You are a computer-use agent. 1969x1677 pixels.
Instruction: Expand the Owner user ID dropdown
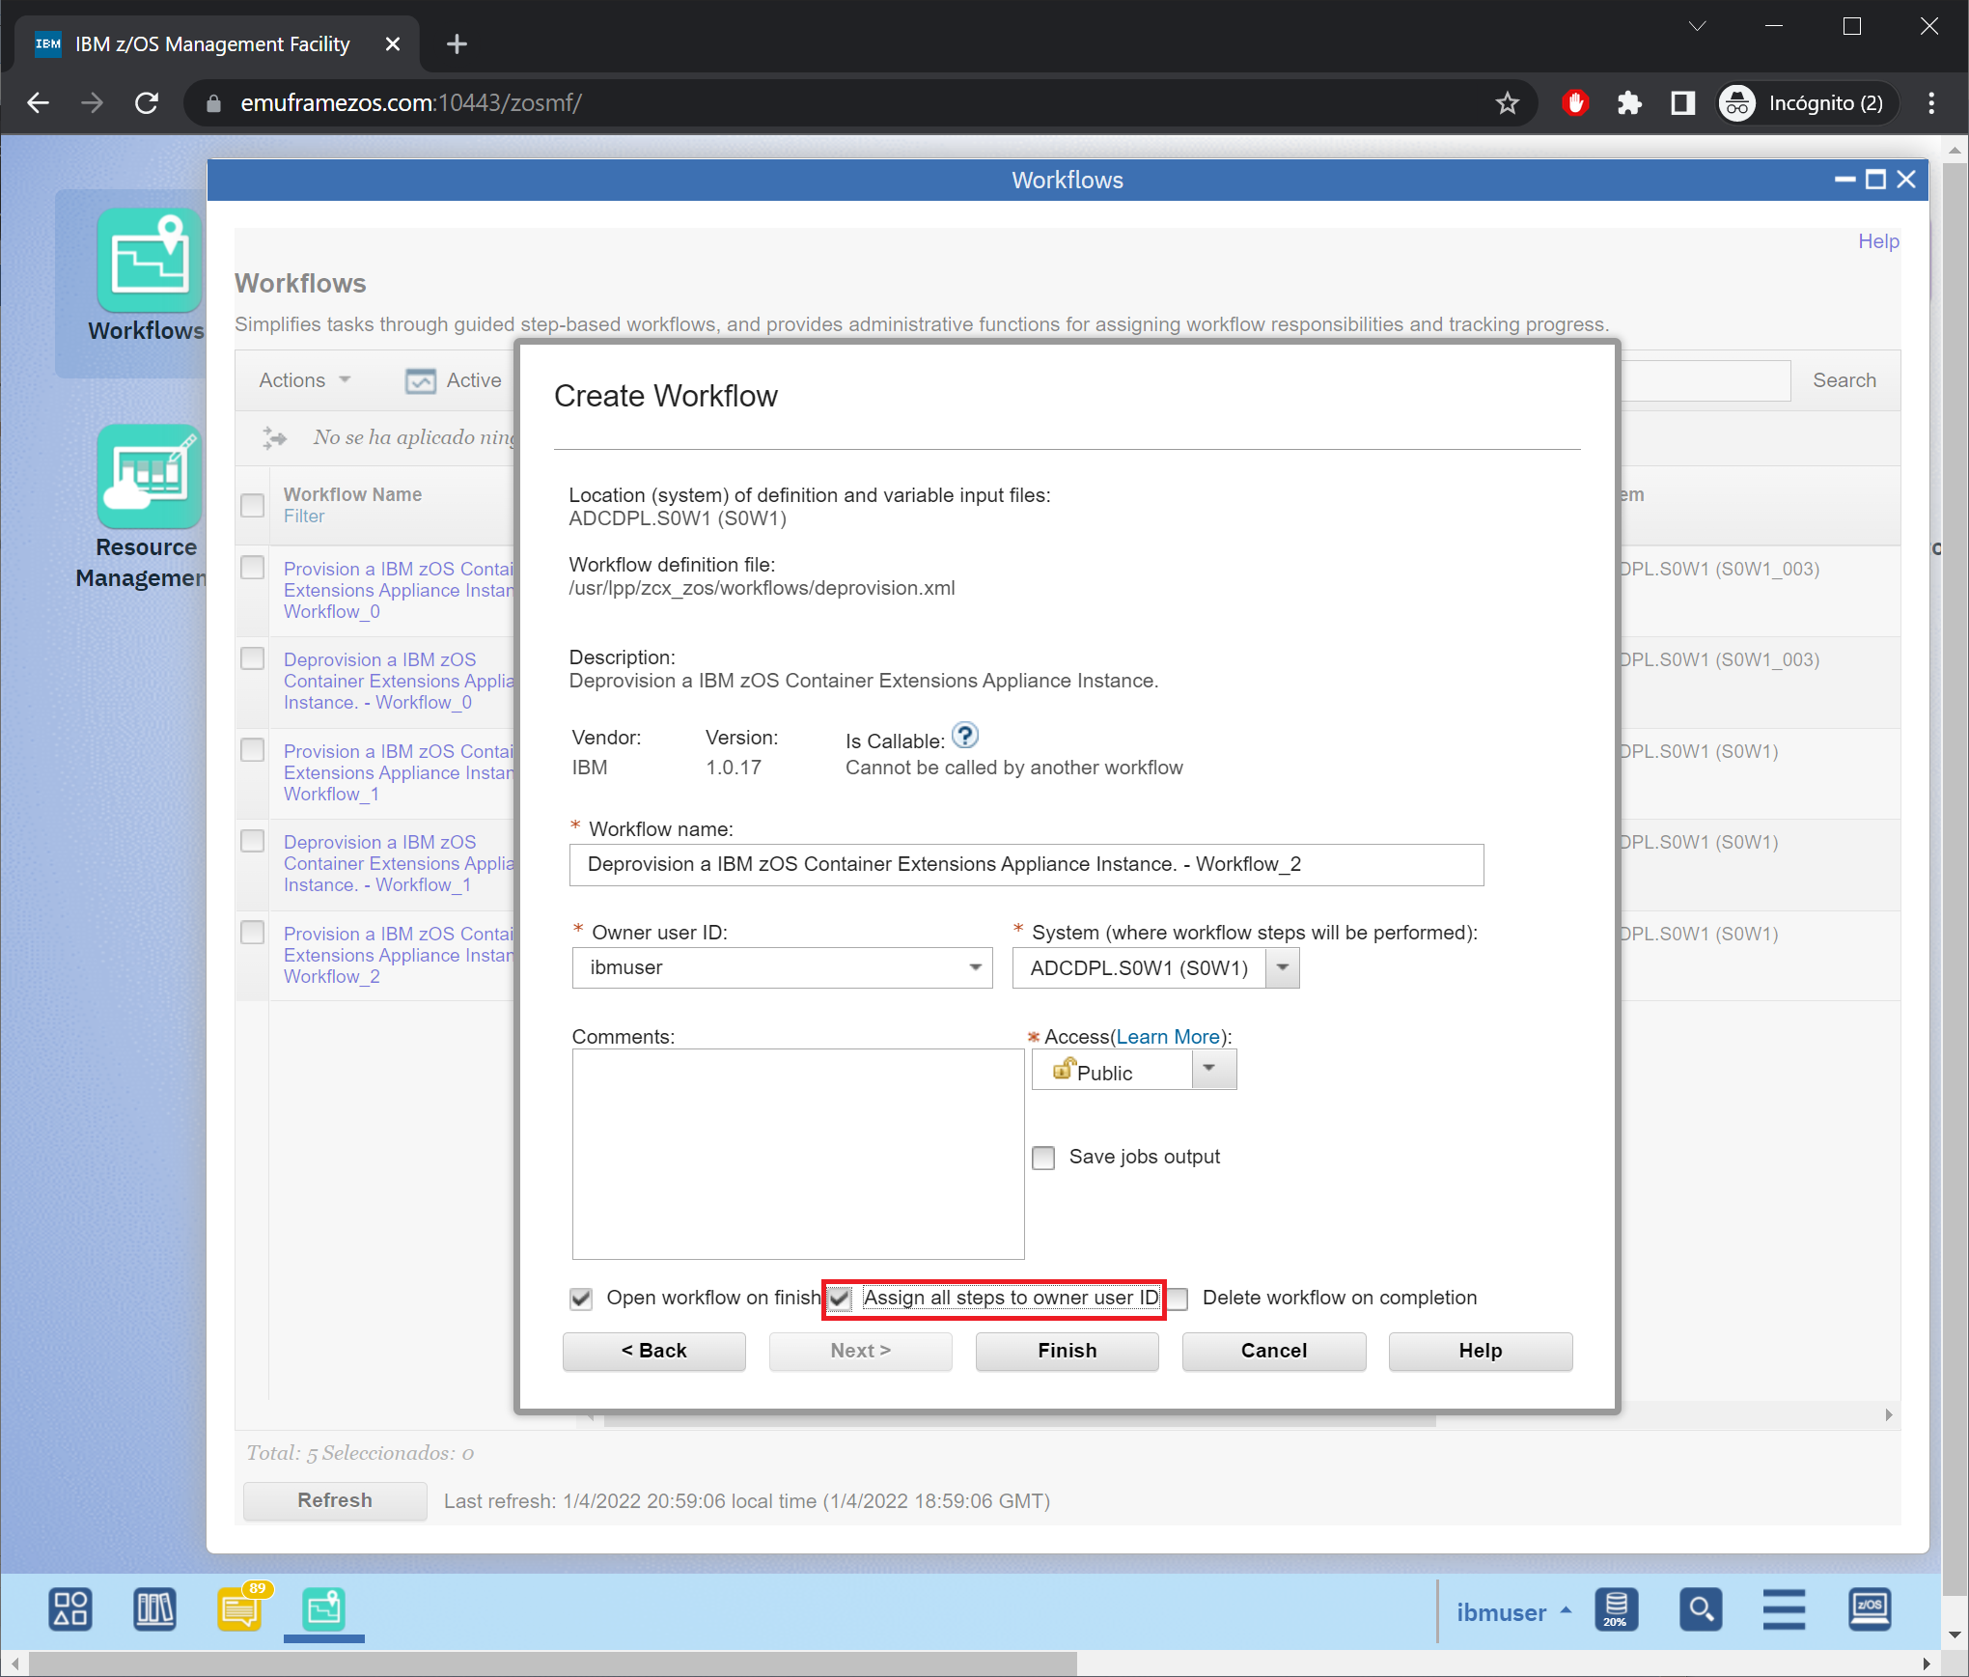[975, 967]
